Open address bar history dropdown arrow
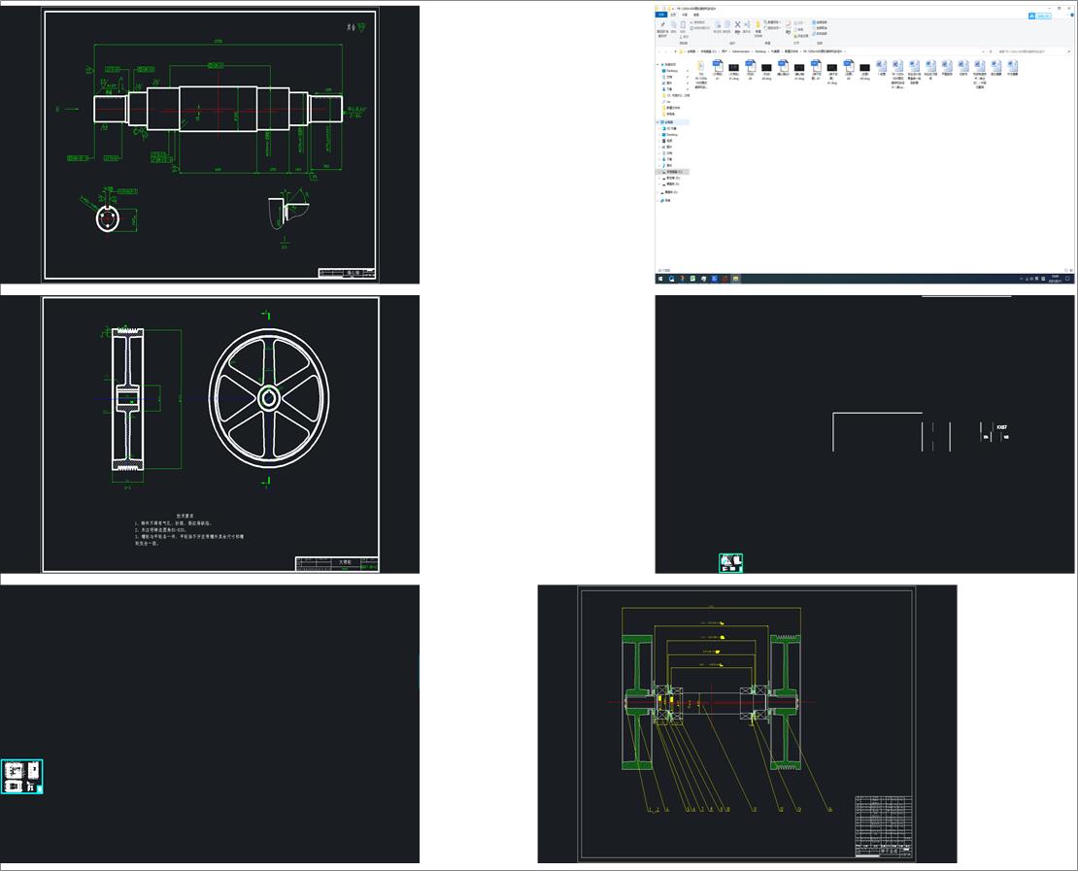 (x=983, y=51)
